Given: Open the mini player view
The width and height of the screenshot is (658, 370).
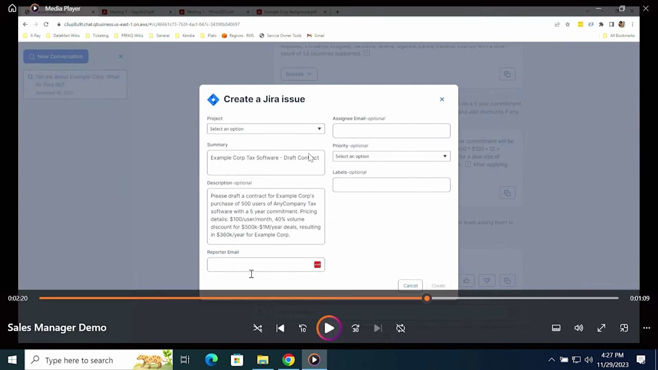Looking at the screenshot, I should 624,328.
